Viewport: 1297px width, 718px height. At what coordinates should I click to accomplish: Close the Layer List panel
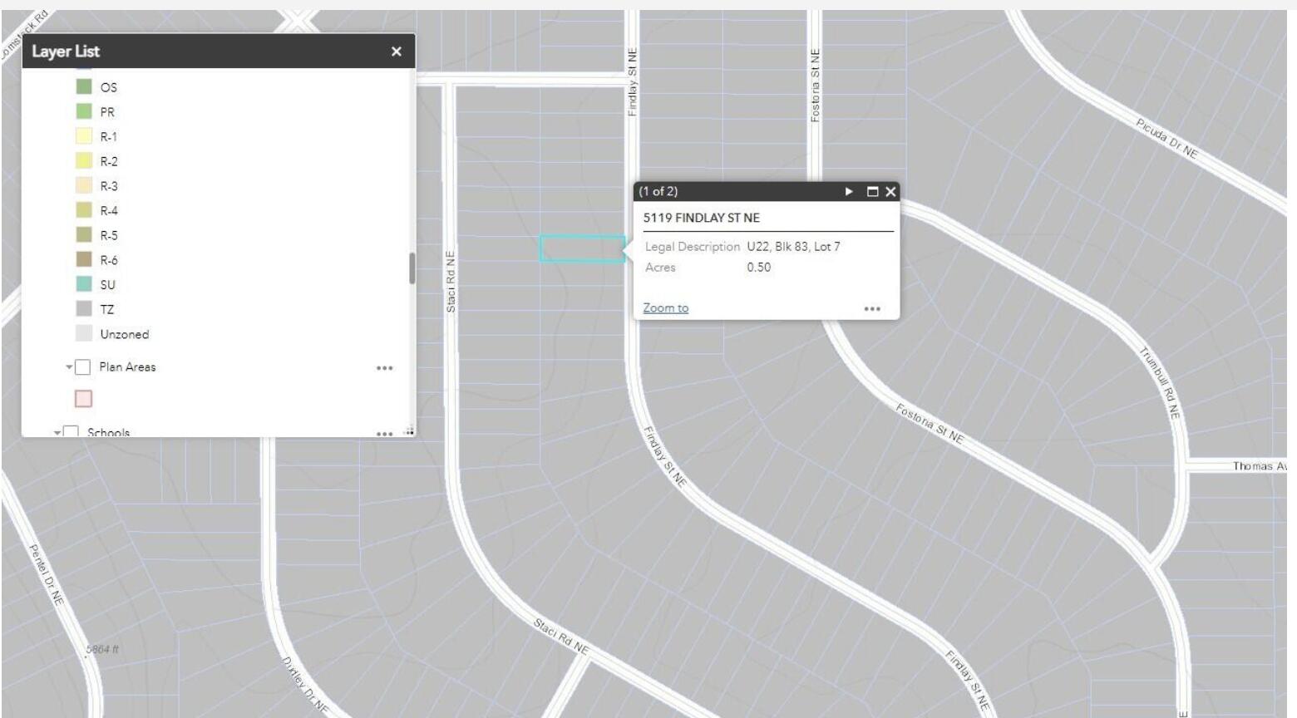click(x=396, y=52)
